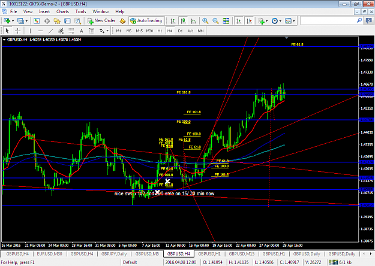Open the Charts menu
The width and height of the screenshot is (375, 266).
(x=62, y=11)
